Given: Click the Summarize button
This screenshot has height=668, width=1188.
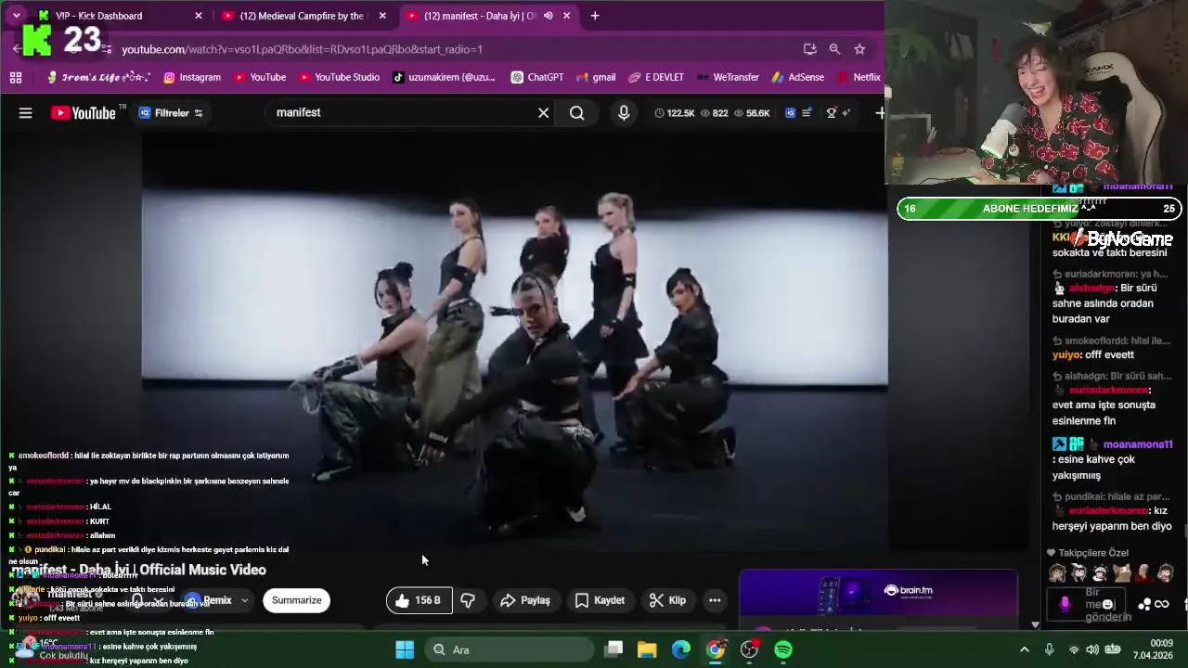Looking at the screenshot, I should [296, 600].
